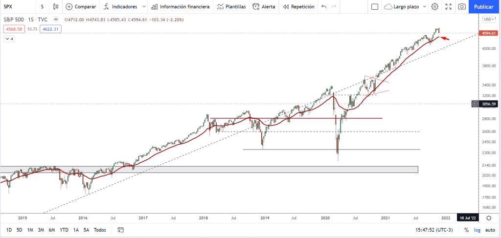The image size is (501, 238).
Task: Redo the last chart action
Action: click(334, 6)
